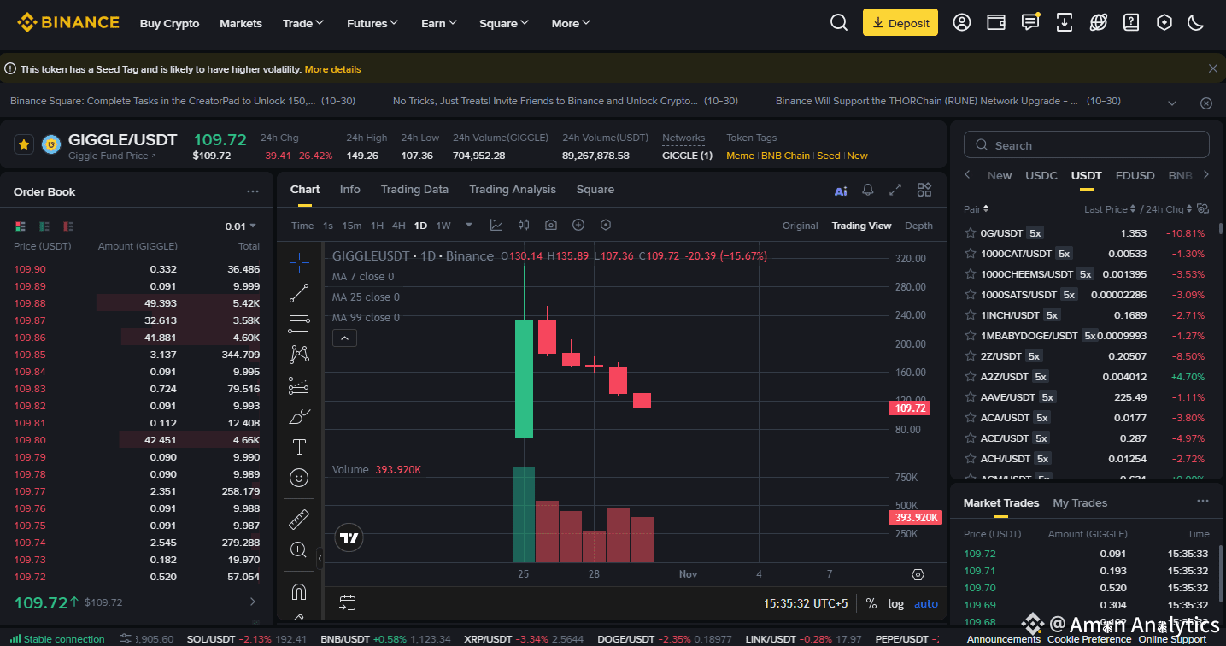This screenshot has height=646, width=1226.
Task: Switch to My Trades tab
Action: pyautogui.click(x=1080, y=502)
